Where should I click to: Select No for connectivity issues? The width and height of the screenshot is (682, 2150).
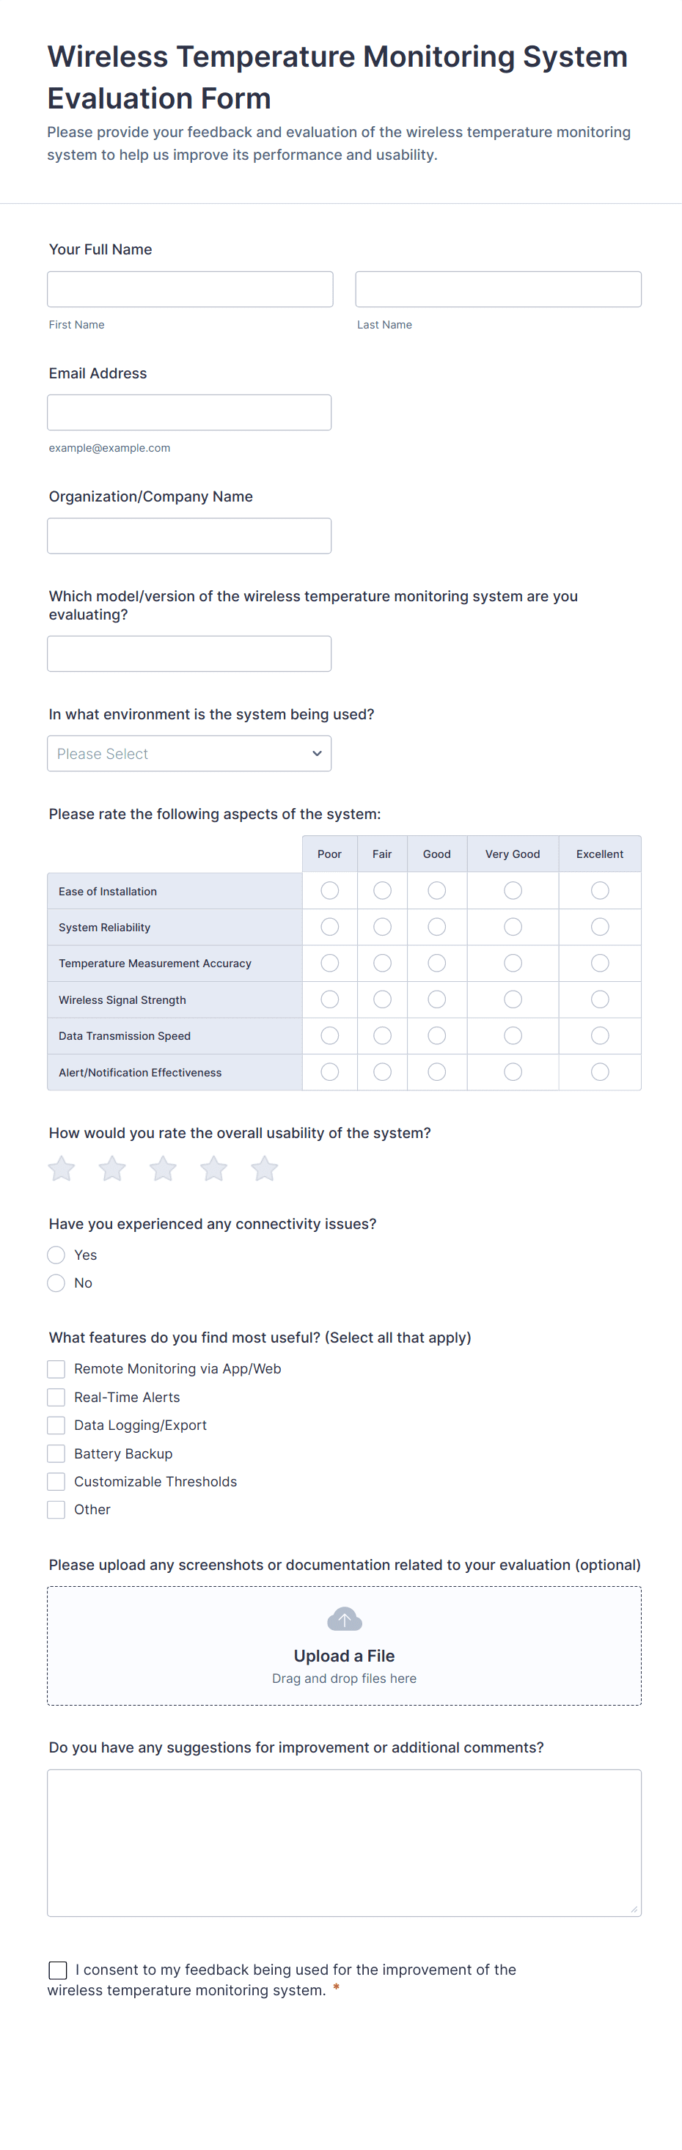[56, 1283]
